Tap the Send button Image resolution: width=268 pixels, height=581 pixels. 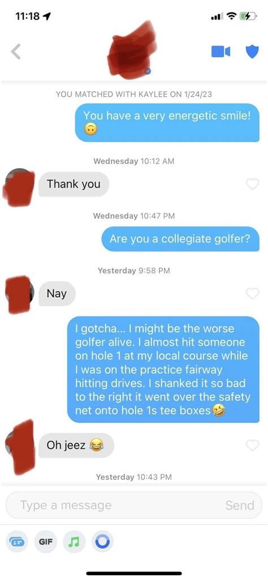240,505
